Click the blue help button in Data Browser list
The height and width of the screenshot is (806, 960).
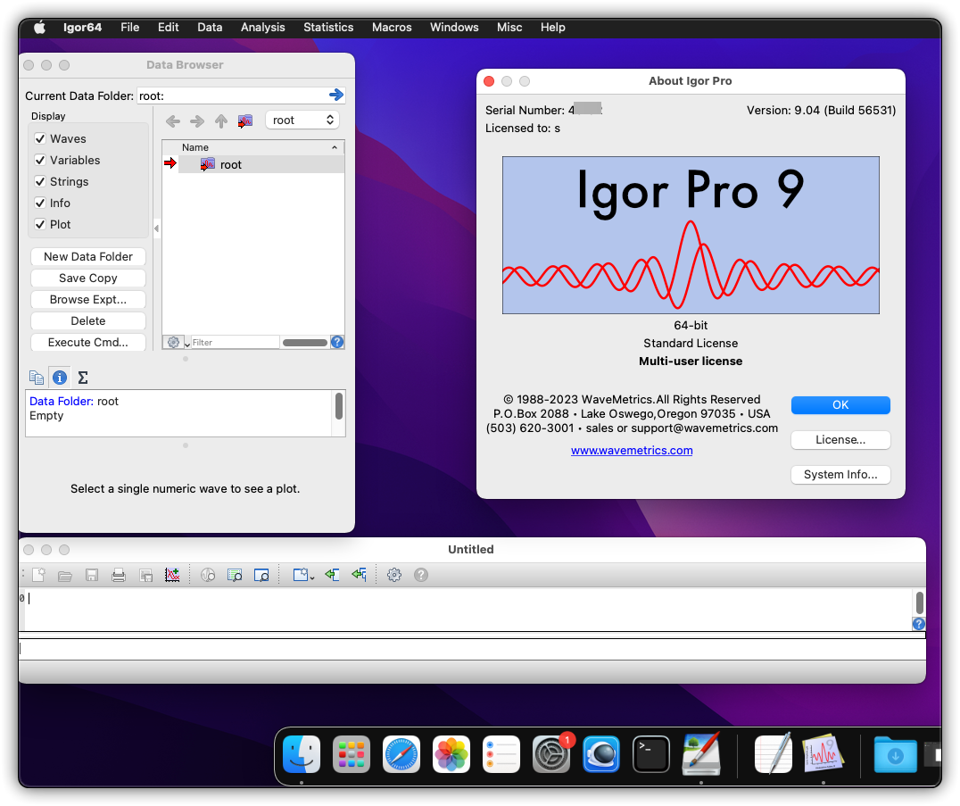(x=337, y=342)
